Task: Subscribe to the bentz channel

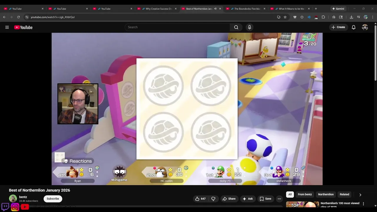Action: click(x=53, y=199)
